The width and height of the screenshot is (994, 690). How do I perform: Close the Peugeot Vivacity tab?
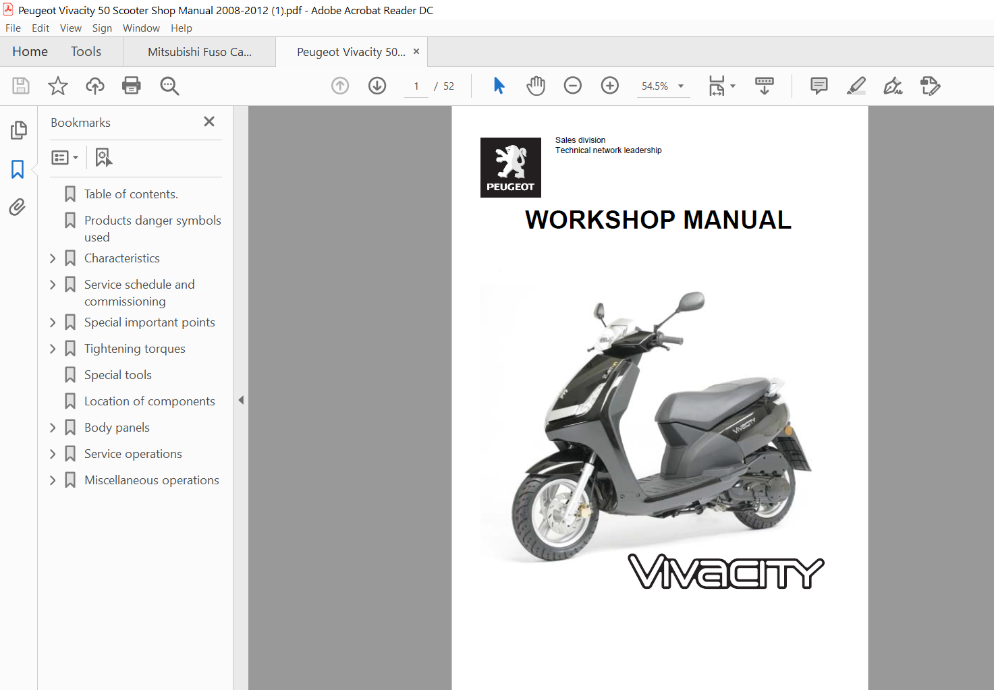(416, 51)
